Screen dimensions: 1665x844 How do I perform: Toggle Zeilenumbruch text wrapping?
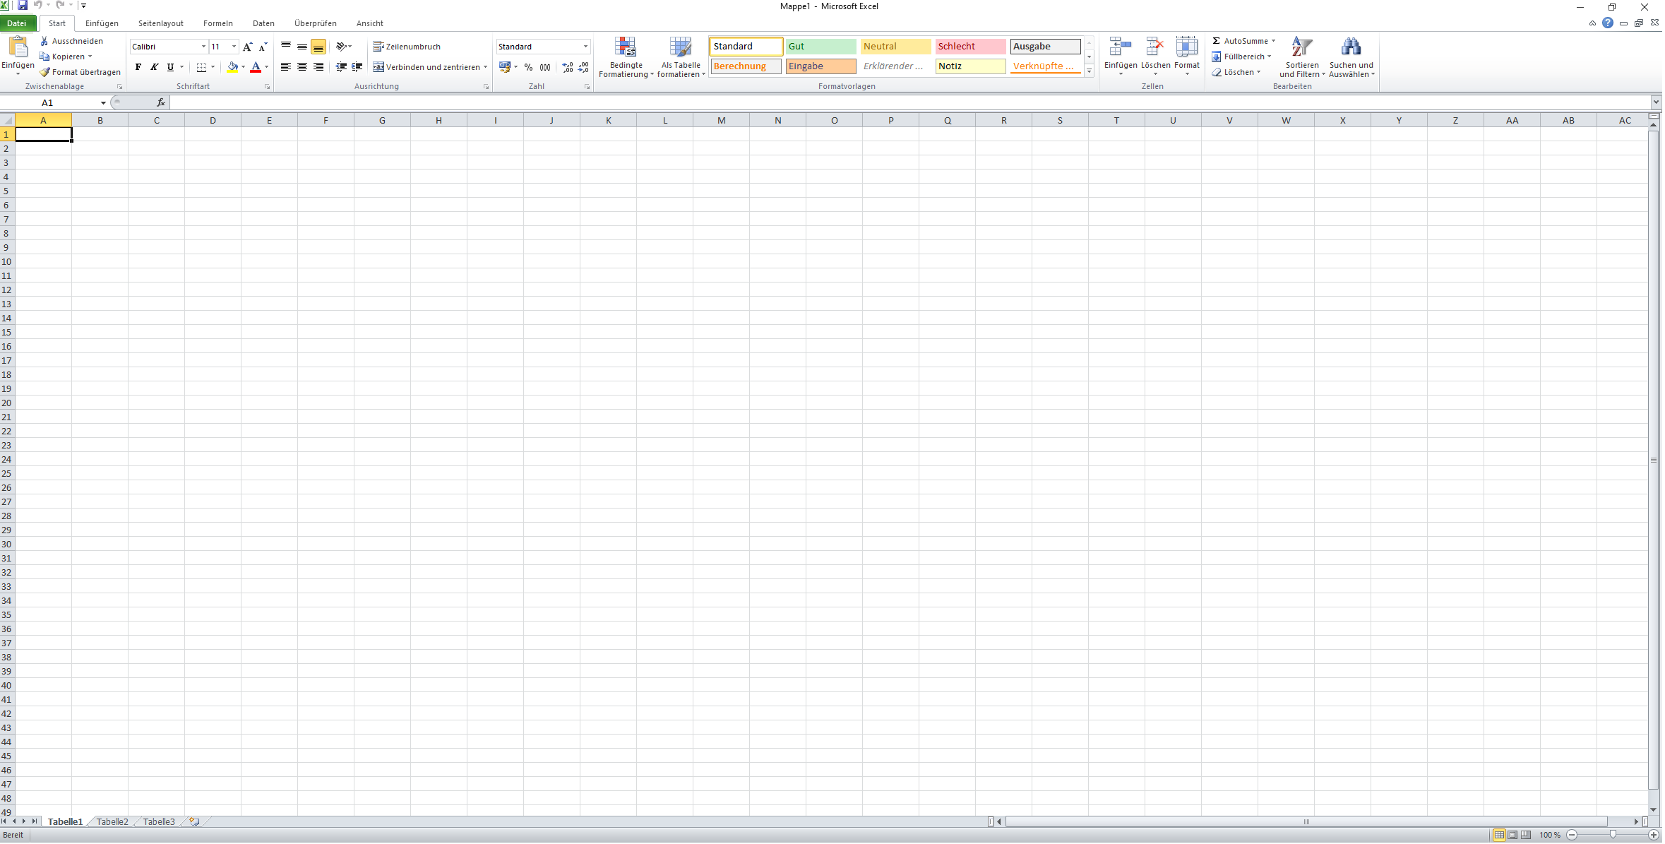[x=406, y=47]
